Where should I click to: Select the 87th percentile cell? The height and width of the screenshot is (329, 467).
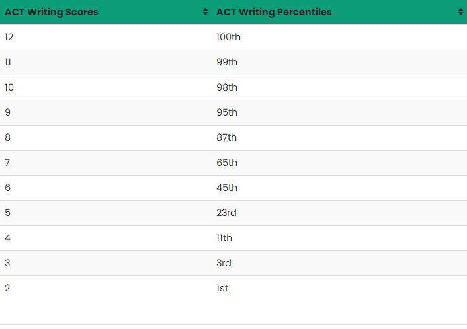(339, 137)
